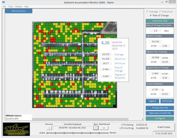Maximize the SAM window
Viewport: 177px width, 138px height.
point(167,2)
